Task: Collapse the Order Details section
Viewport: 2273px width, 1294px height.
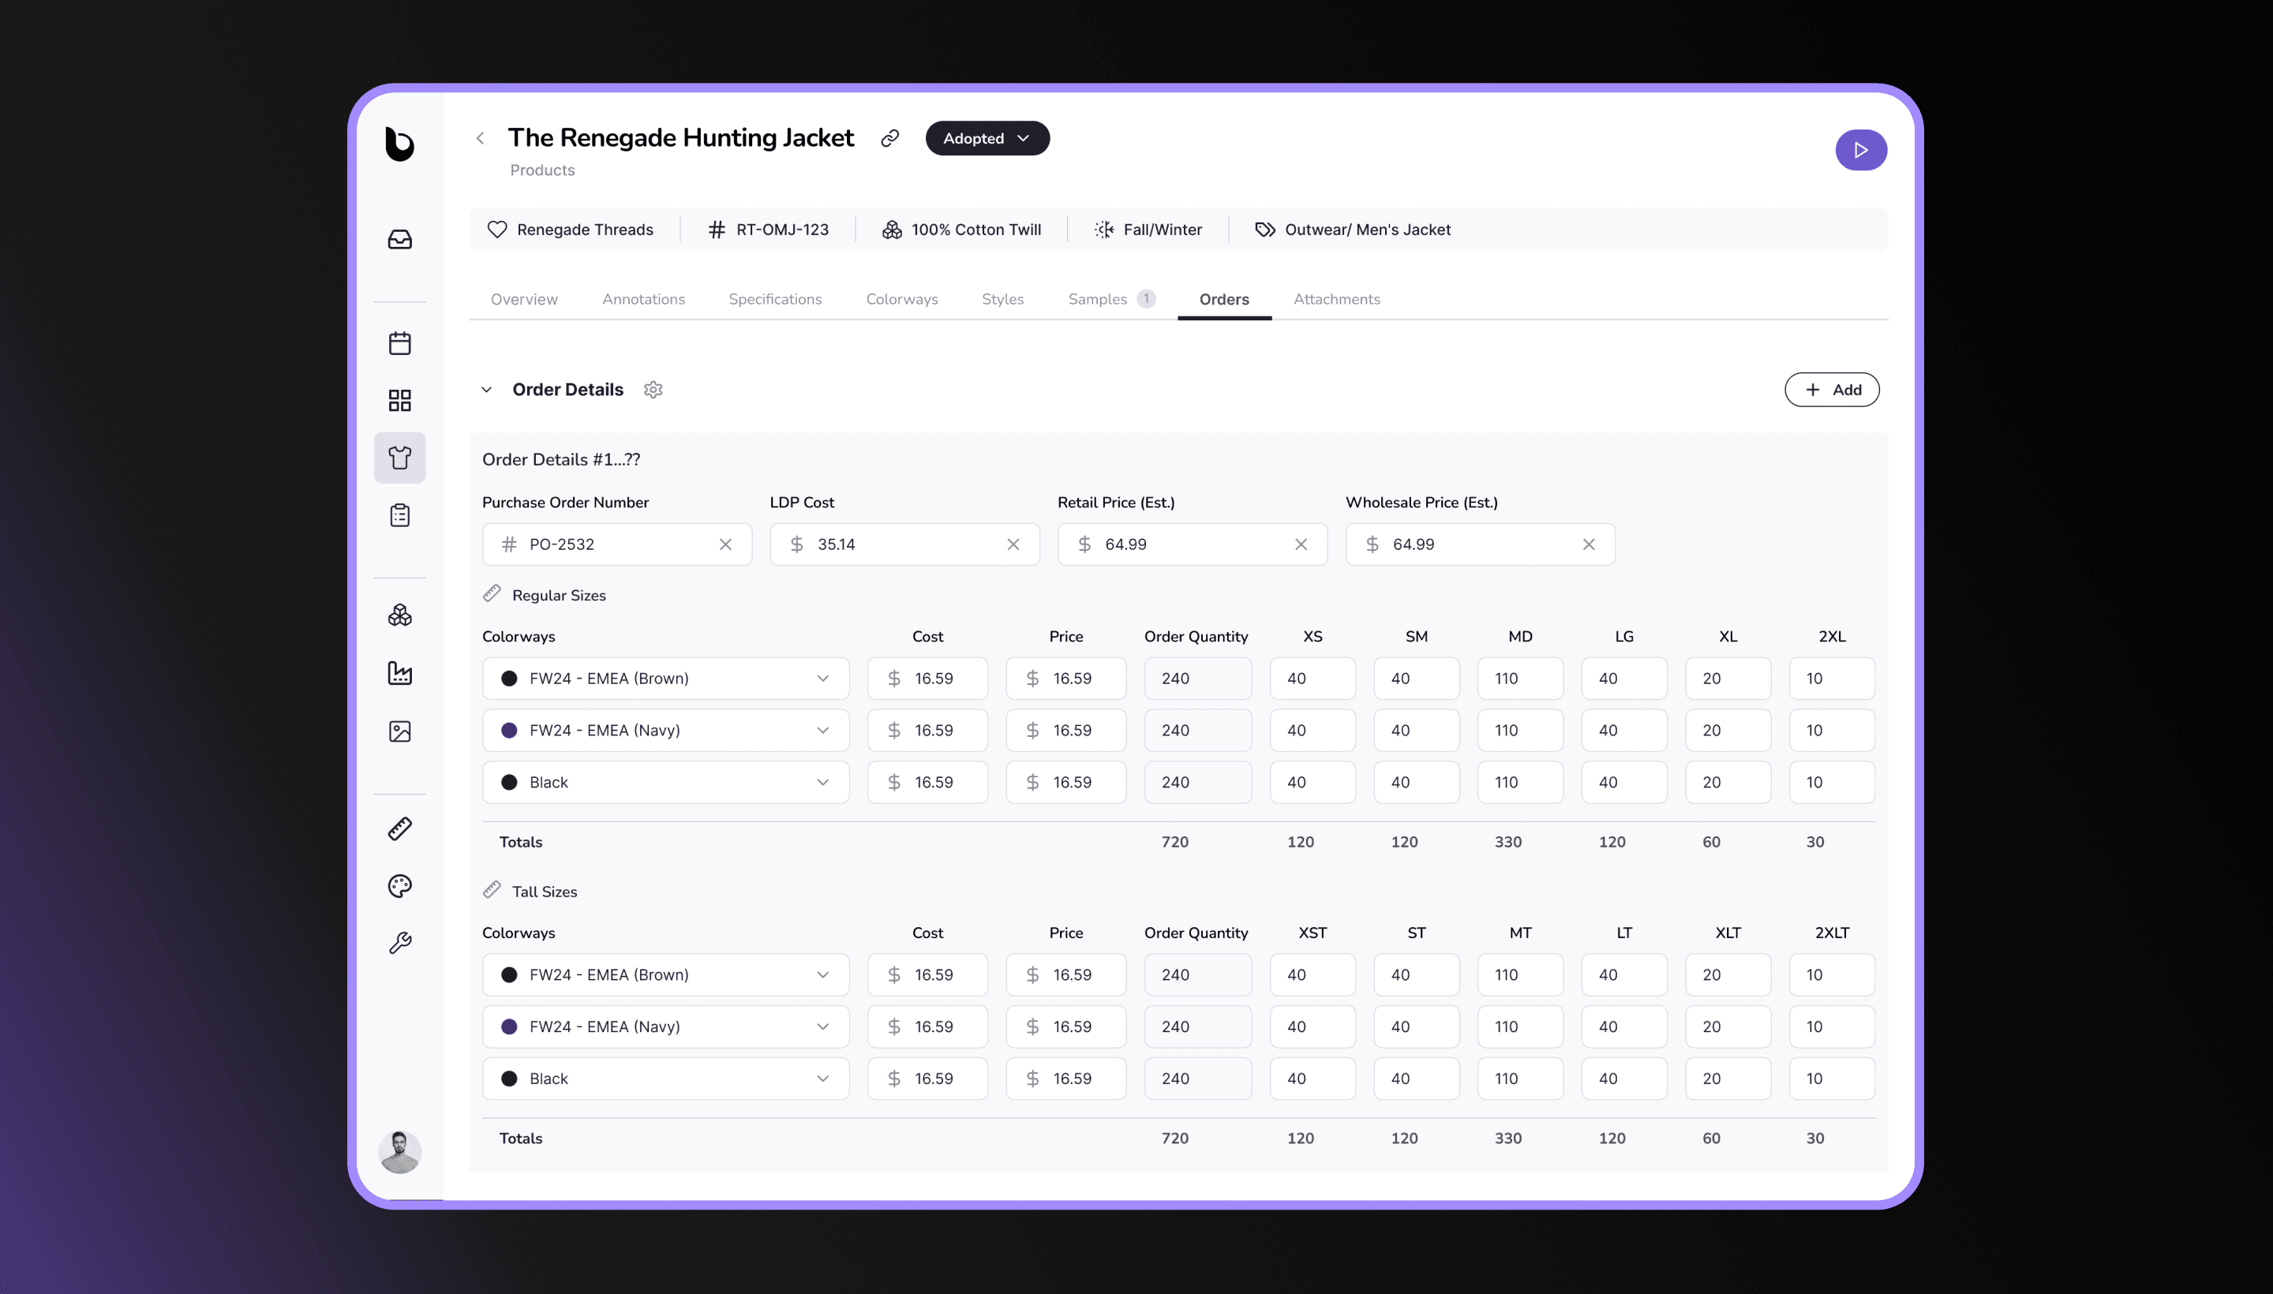Action: (x=486, y=389)
